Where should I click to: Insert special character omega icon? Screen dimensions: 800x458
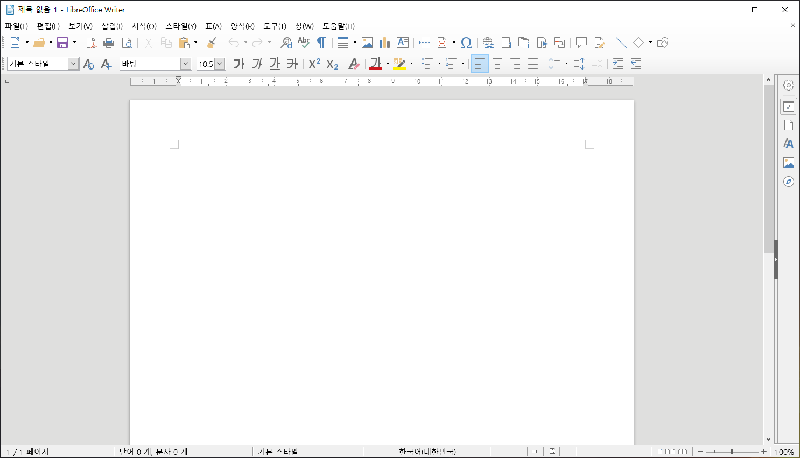(x=466, y=43)
